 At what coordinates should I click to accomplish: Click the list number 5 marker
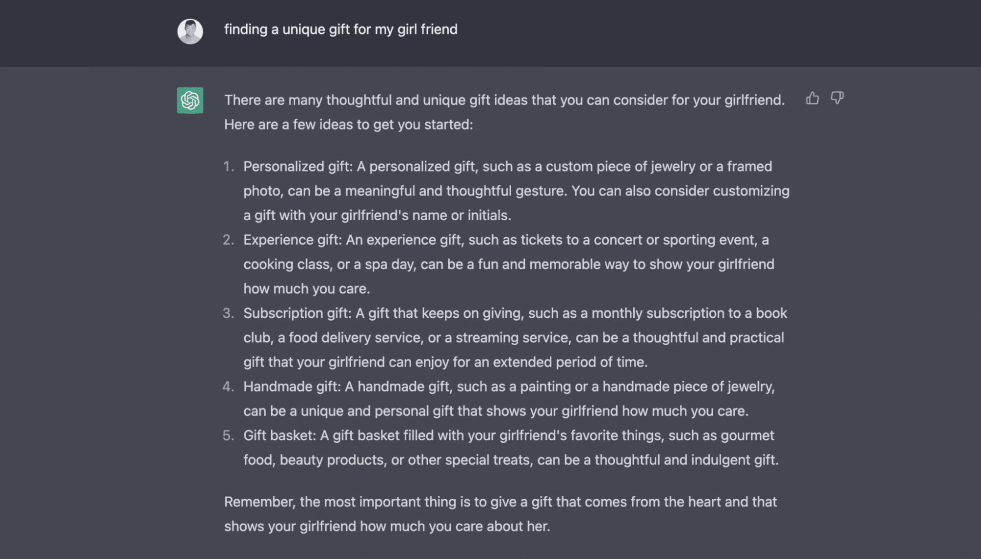click(229, 435)
